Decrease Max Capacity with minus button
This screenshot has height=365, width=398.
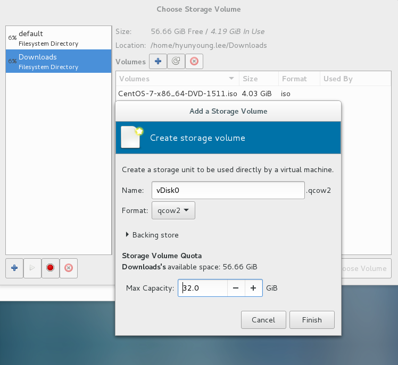[x=236, y=288]
